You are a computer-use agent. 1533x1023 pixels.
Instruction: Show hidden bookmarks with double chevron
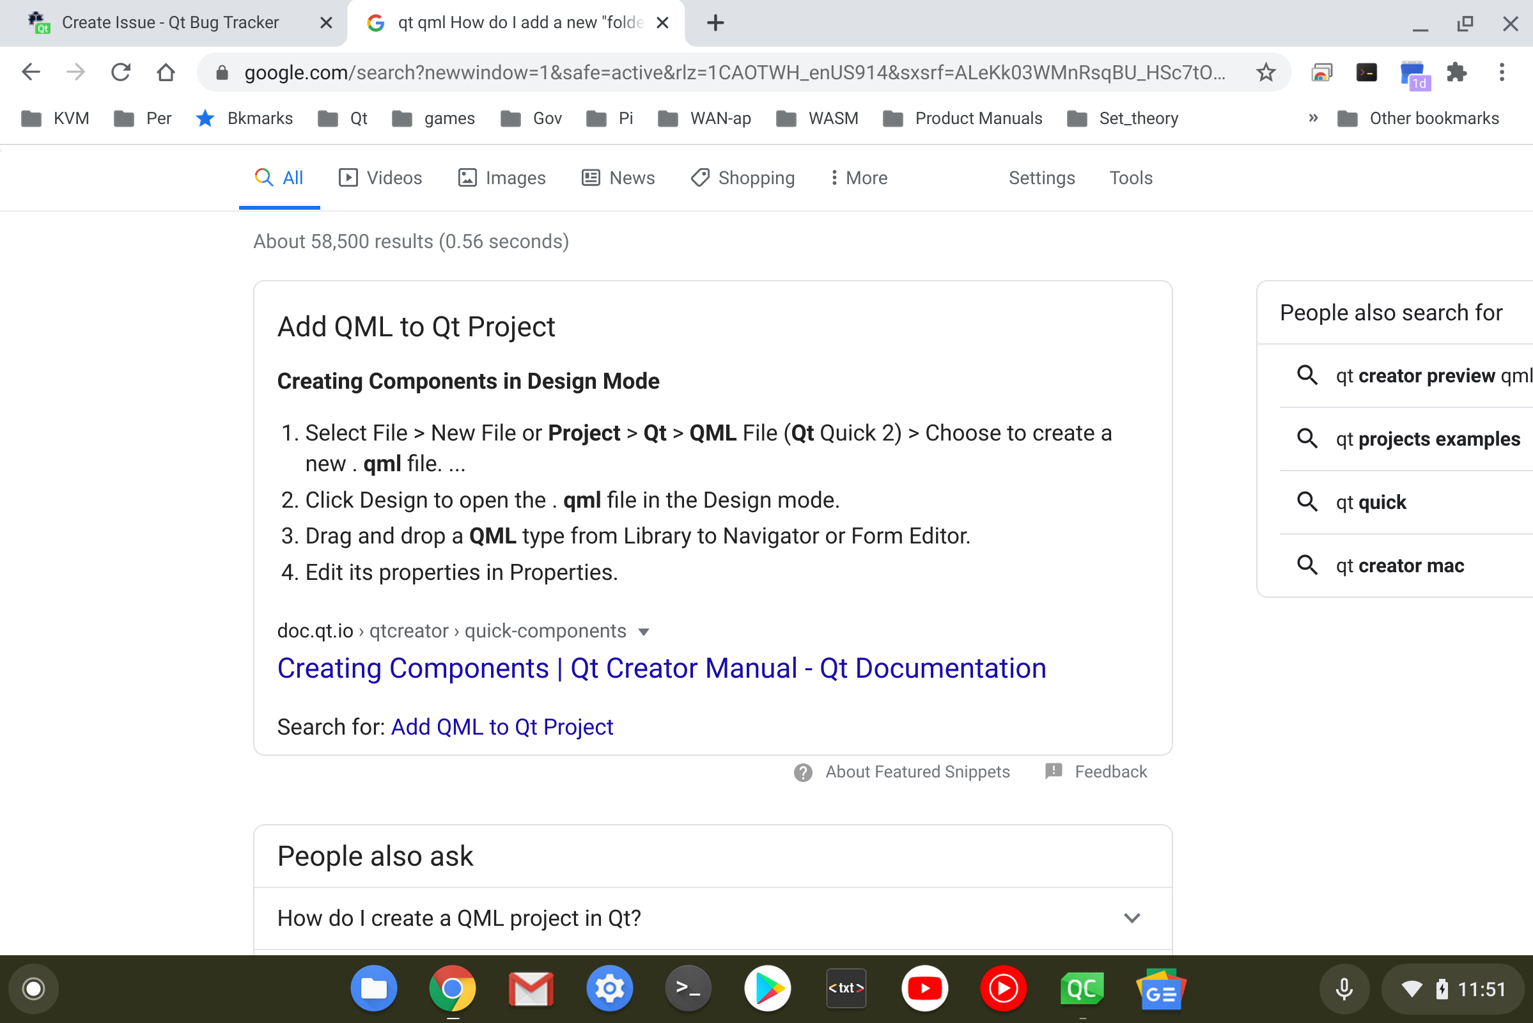(1313, 118)
